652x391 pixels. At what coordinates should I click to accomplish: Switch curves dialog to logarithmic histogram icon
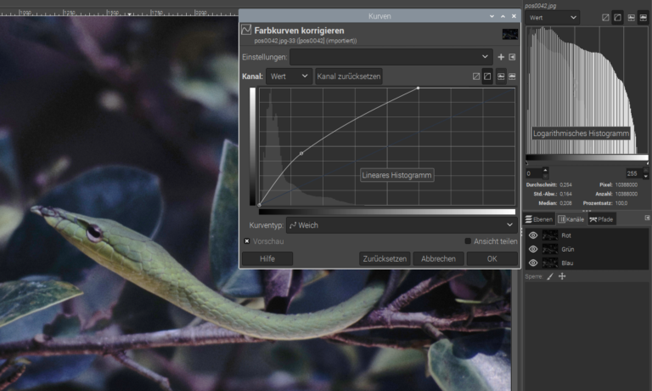coord(487,76)
